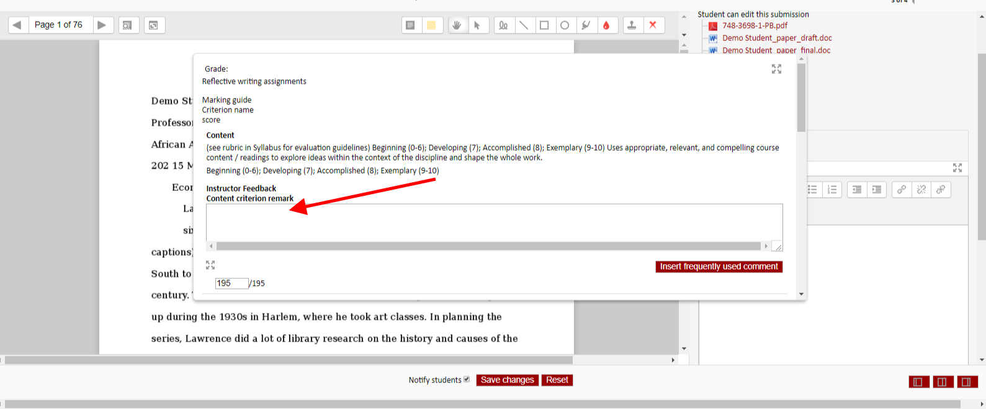This screenshot has height=409, width=986.
Task: Click the remark box resize handle
Action: tap(777, 247)
